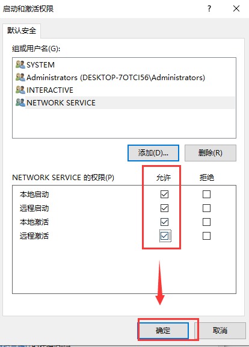Viewport: 249px width, 347px height.
Task: Click the NETWORK SERVICE group icon
Action: [20, 102]
